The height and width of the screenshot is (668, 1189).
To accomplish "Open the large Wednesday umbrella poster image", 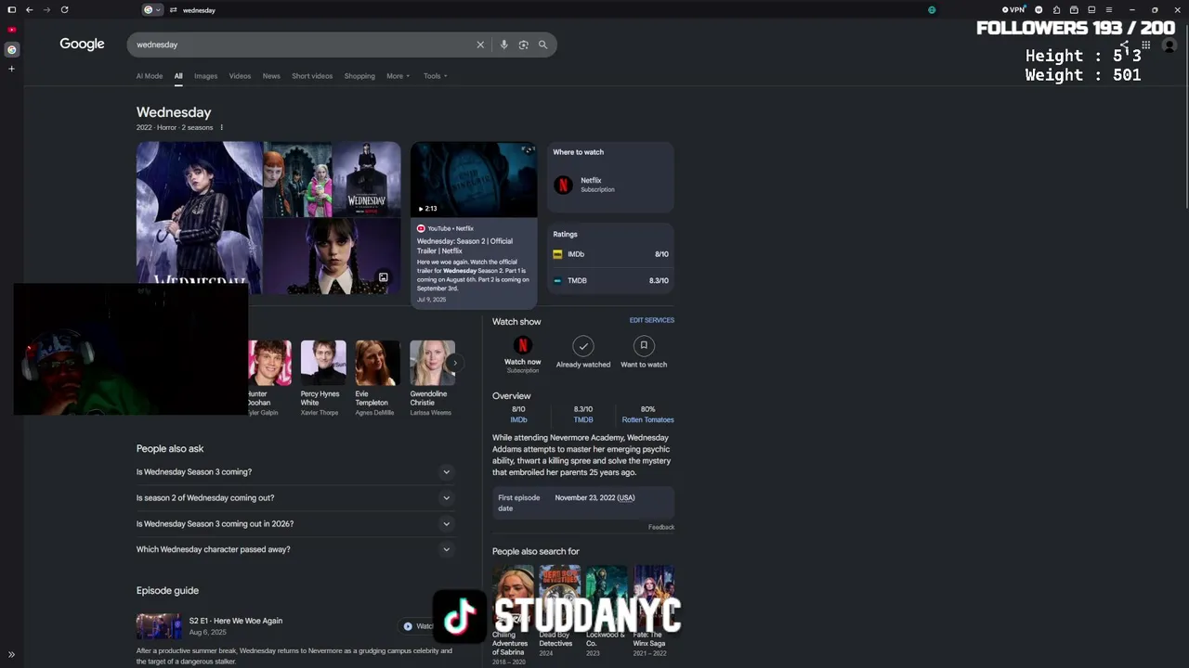I will click(200, 217).
